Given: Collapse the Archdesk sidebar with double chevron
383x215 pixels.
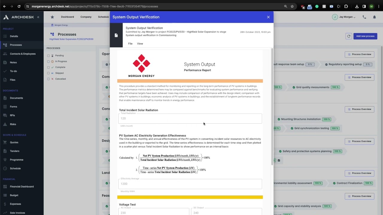Looking at the screenshot, I should (x=38, y=17).
